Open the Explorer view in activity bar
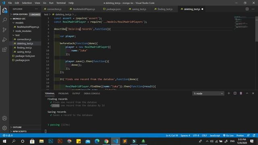258x145 pixels. pyautogui.click(x=4, y=10)
